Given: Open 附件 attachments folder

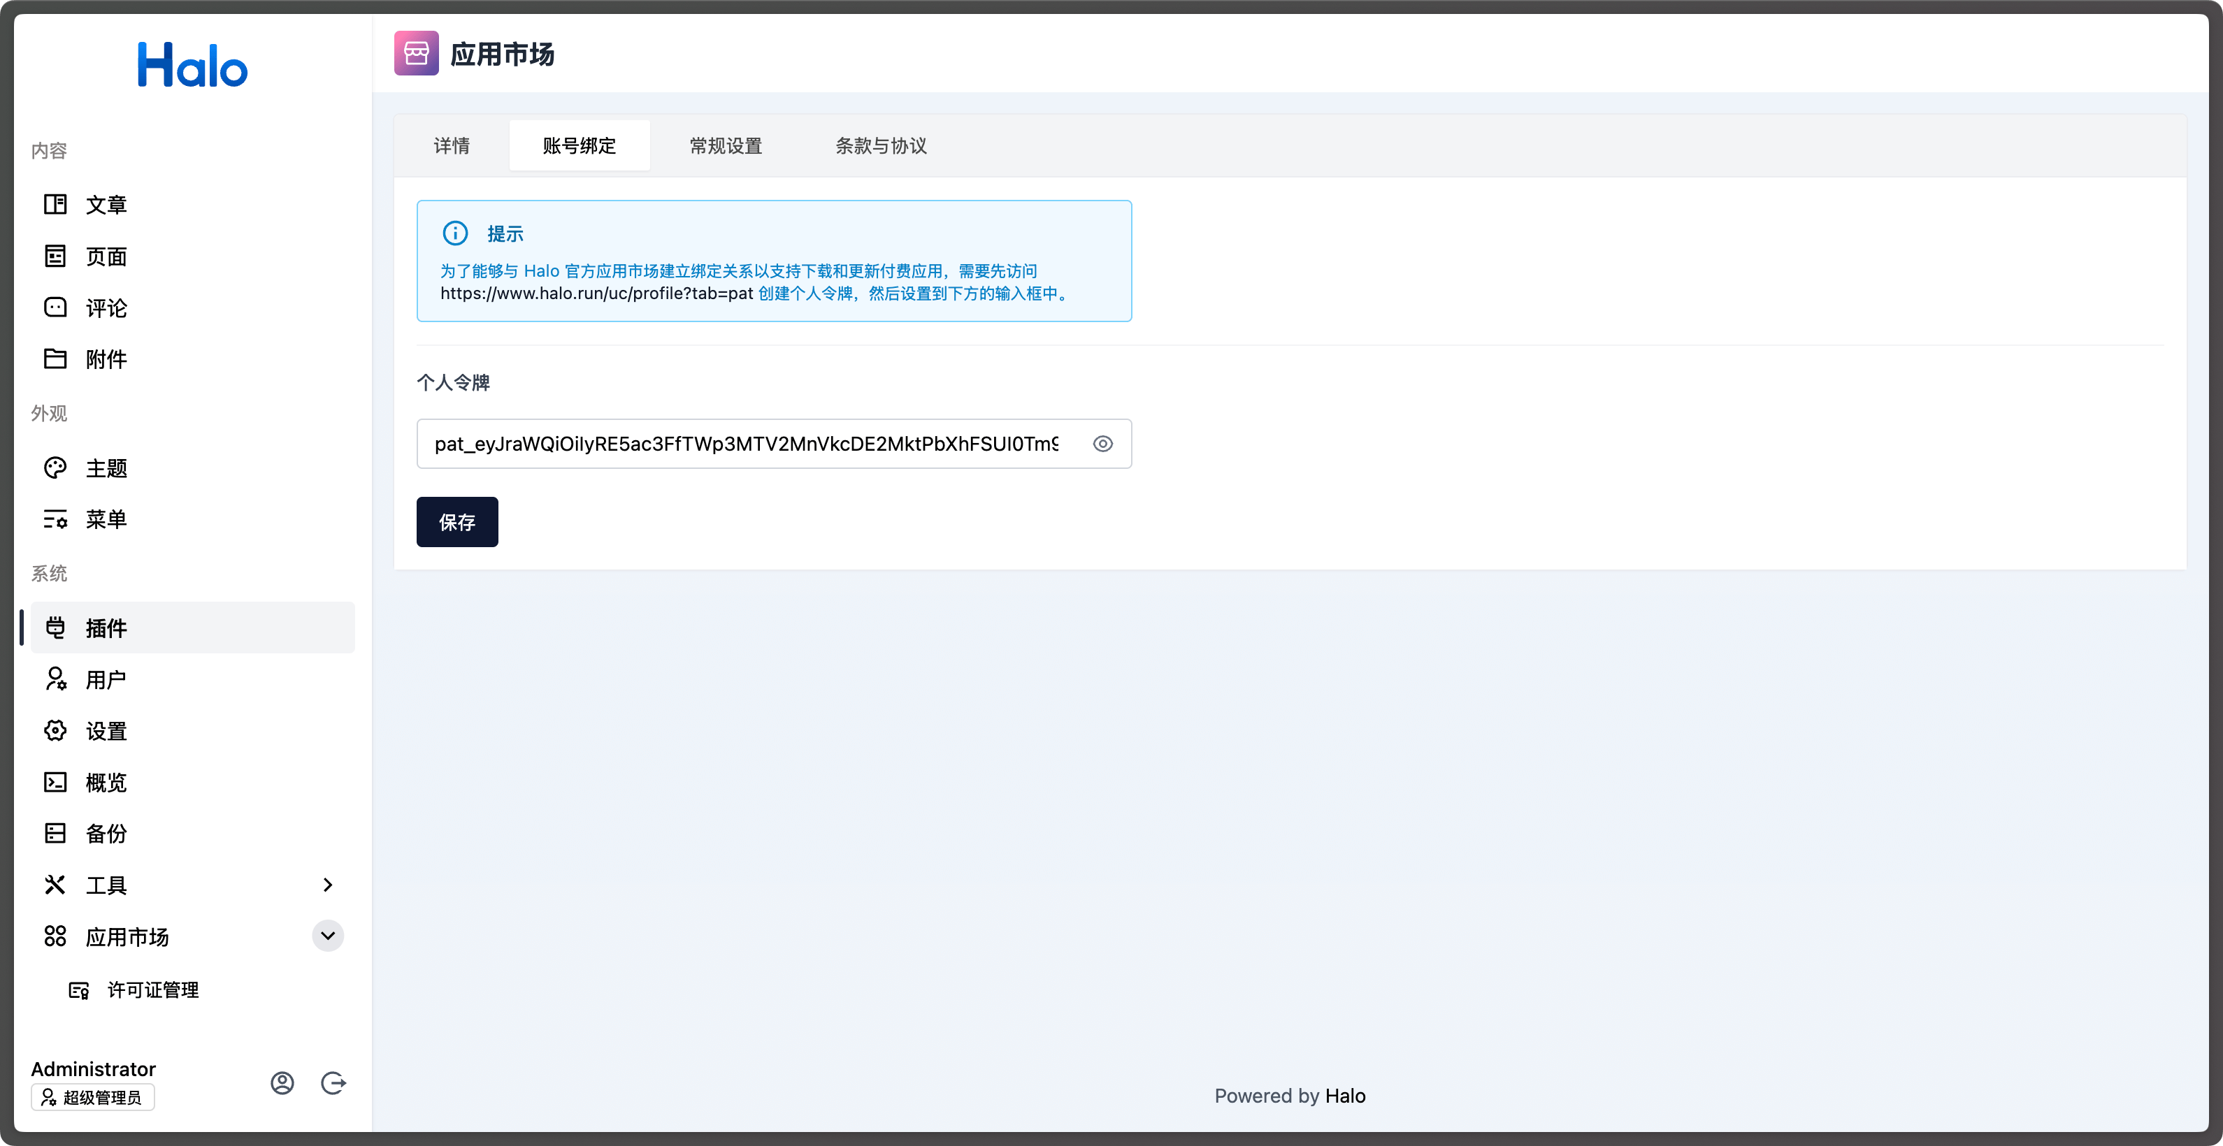Looking at the screenshot, I should (106, 360).
